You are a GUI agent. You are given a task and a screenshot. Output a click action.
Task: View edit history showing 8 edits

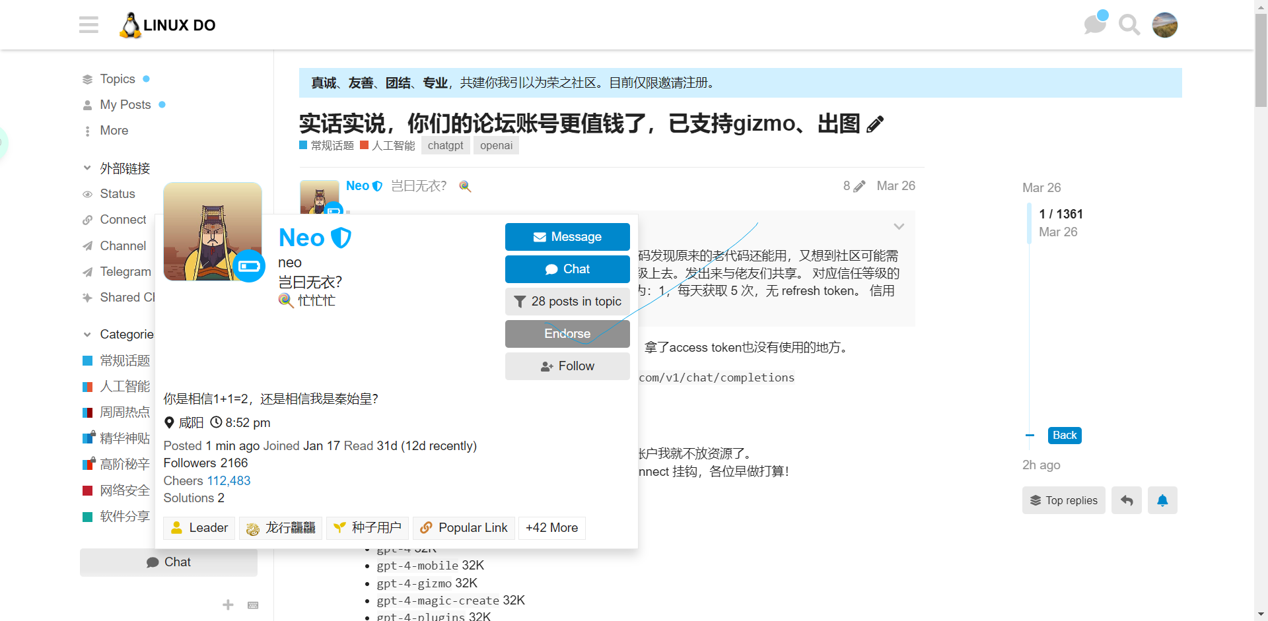[854, 186]
